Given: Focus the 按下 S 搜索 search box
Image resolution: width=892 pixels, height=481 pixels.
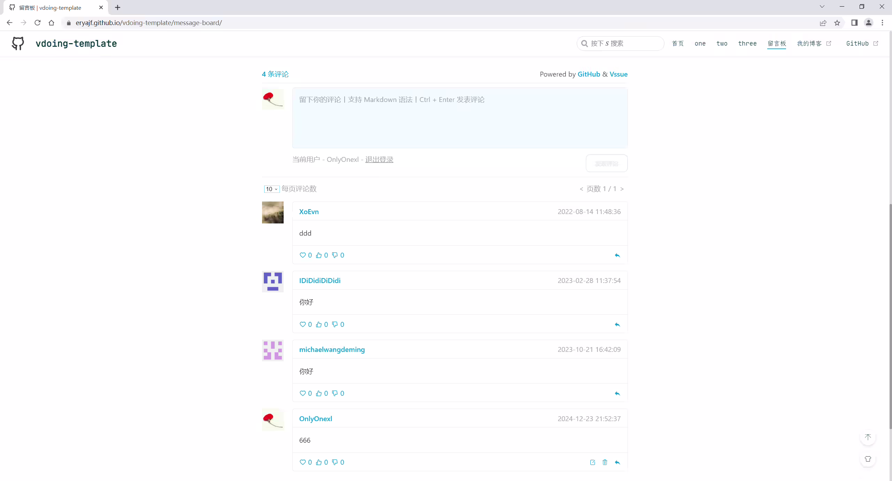Looking at the screenshot, I should [x=620, y=44].
